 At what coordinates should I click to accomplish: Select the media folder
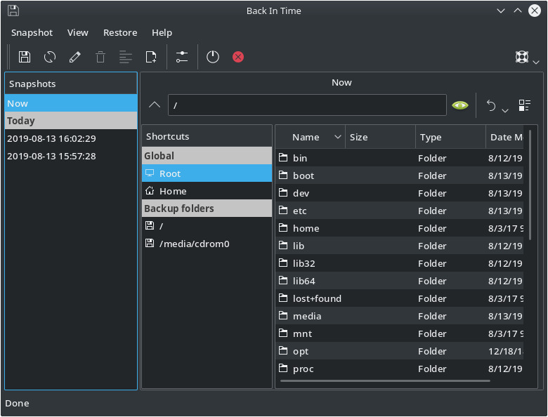(400, 316)
